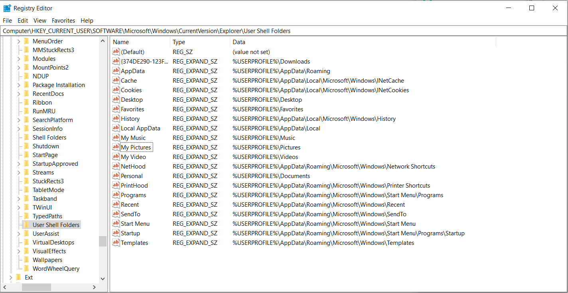Click the string icon next to AppData

[116, 71]
